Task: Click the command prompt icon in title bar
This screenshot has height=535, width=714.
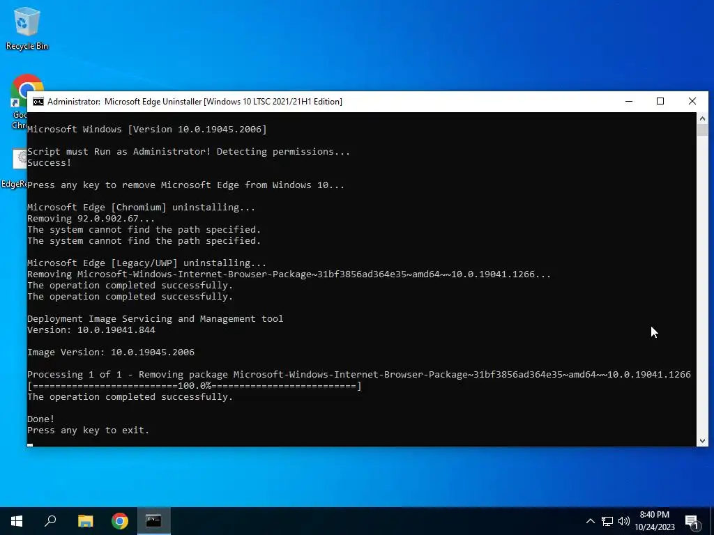Action: 38,102
